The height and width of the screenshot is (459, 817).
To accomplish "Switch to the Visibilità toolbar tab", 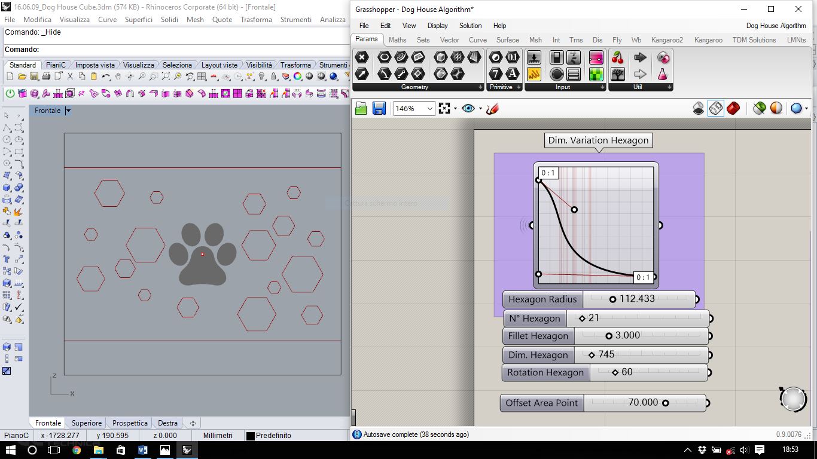I will [x=259, y=65].
